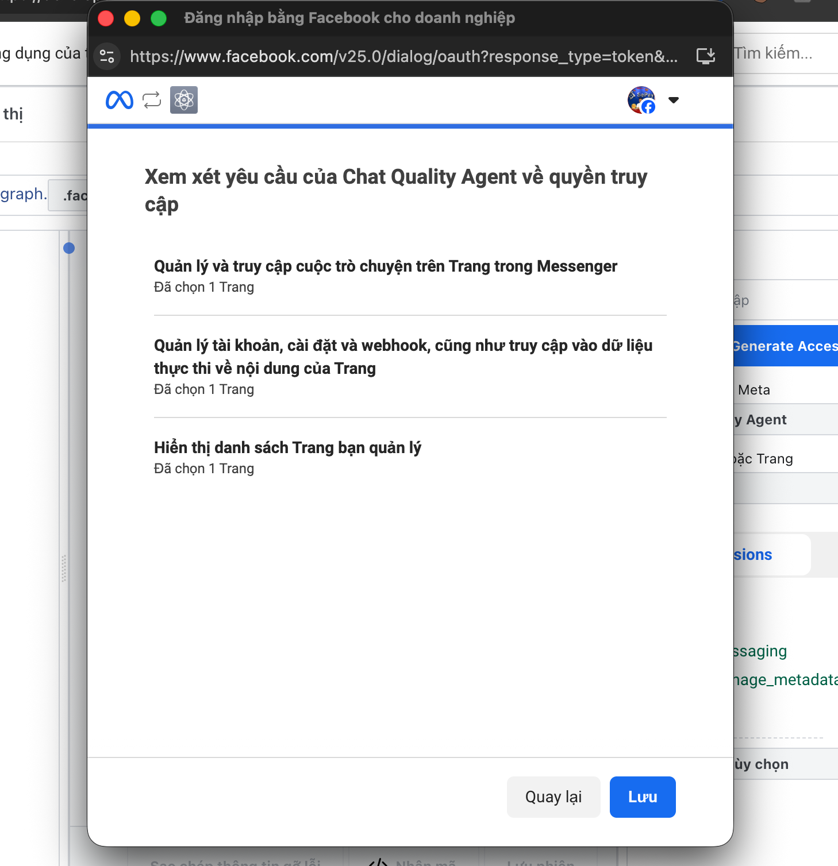Click Generate Access Token button behind dialog
This screenshot has width=838, height=866.
(785, 346)
